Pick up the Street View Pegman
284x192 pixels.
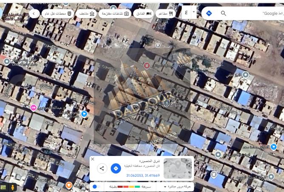[13, 187]
